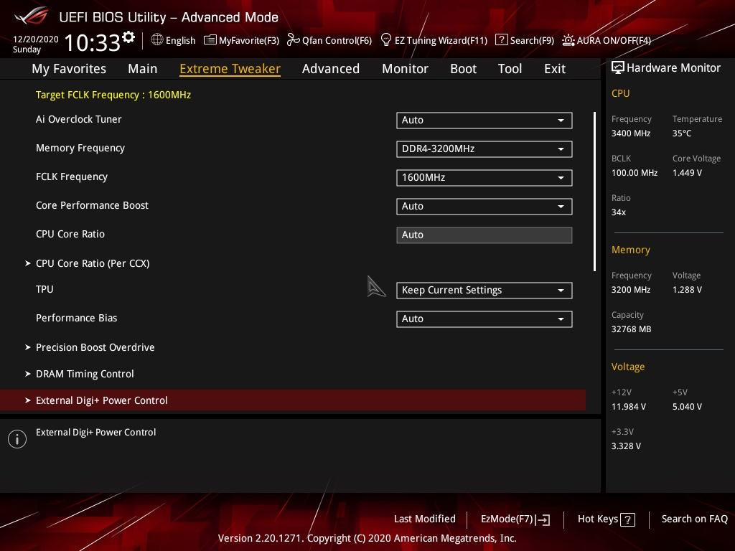Switch to the Main tab

pyautogui.click(x=143, y=69)
